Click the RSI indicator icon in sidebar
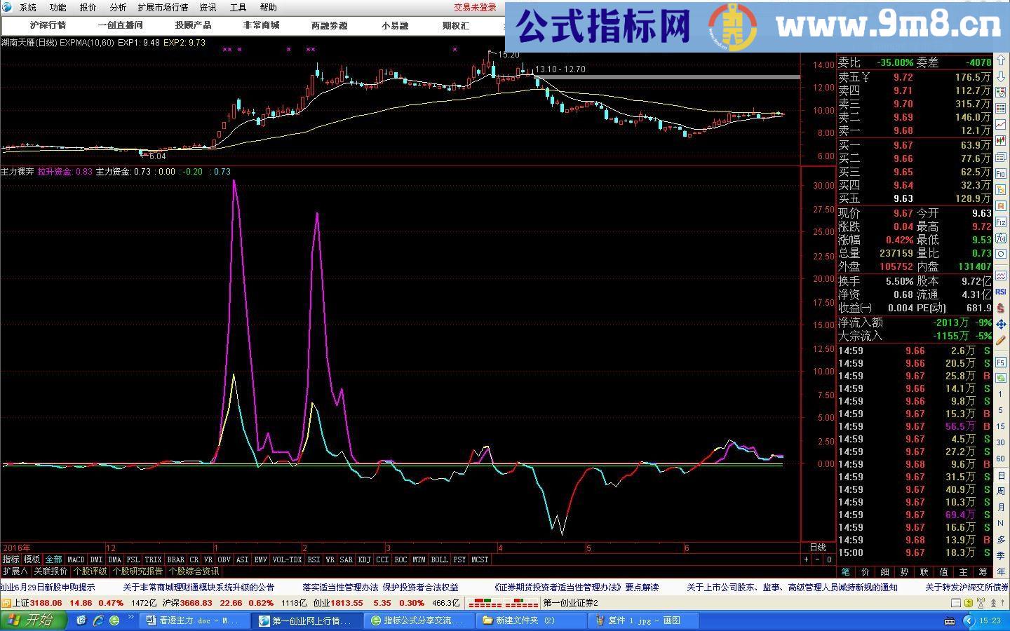The image size is (1010, 631). pyautogui.click(x=1001, y=291)
